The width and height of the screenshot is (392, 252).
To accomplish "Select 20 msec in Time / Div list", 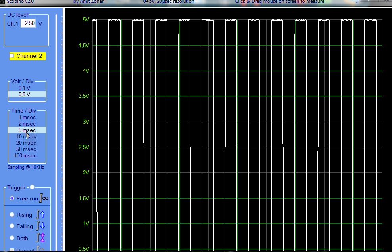I will 27,143.
